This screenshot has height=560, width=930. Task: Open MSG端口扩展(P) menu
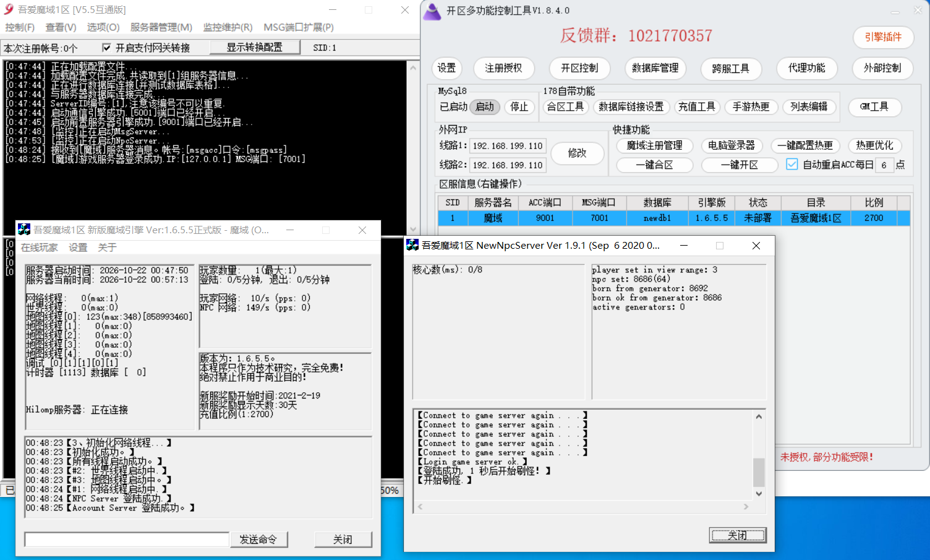[x=299, y=27]
